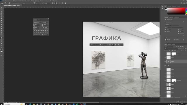The image size is (187, 105).
Task: Open the Файл menu
Action: point(4,1)
